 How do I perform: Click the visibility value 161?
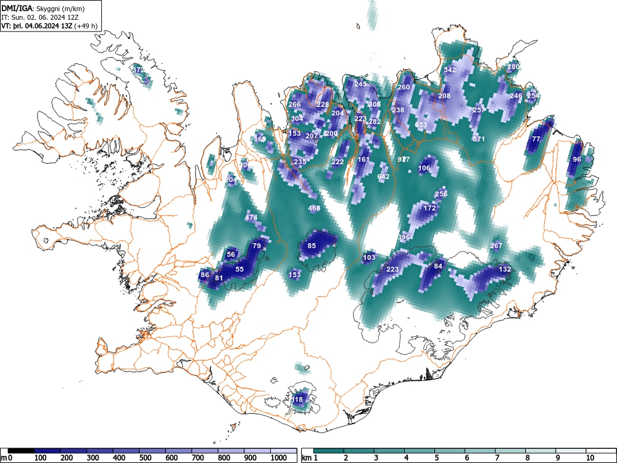pos(363,159)
